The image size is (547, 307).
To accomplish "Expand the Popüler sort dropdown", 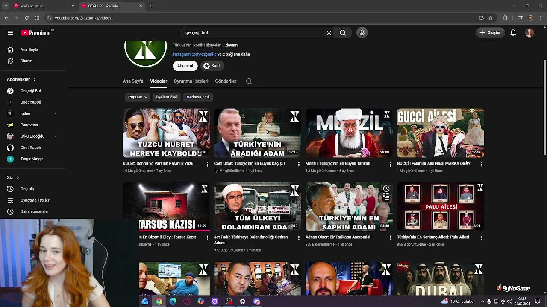I will pyautogui.click(x=138, y=97).
